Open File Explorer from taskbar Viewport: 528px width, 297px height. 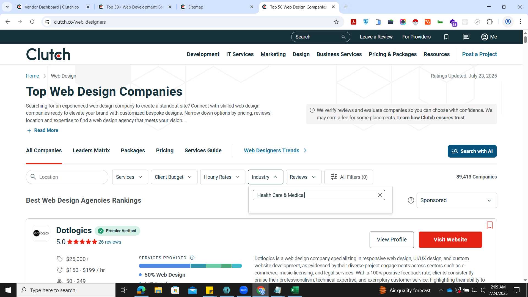click(158, 290)
